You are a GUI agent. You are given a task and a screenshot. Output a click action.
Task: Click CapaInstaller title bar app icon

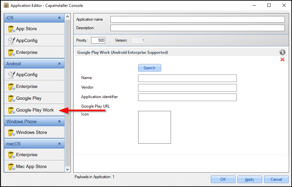6,5
